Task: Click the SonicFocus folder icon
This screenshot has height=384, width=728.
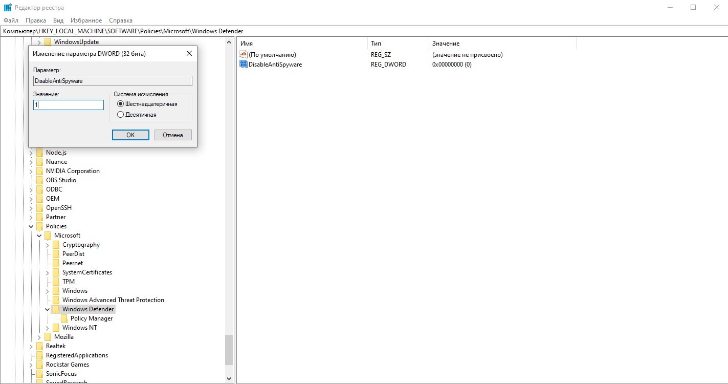Action: click(x=40, y=374)
